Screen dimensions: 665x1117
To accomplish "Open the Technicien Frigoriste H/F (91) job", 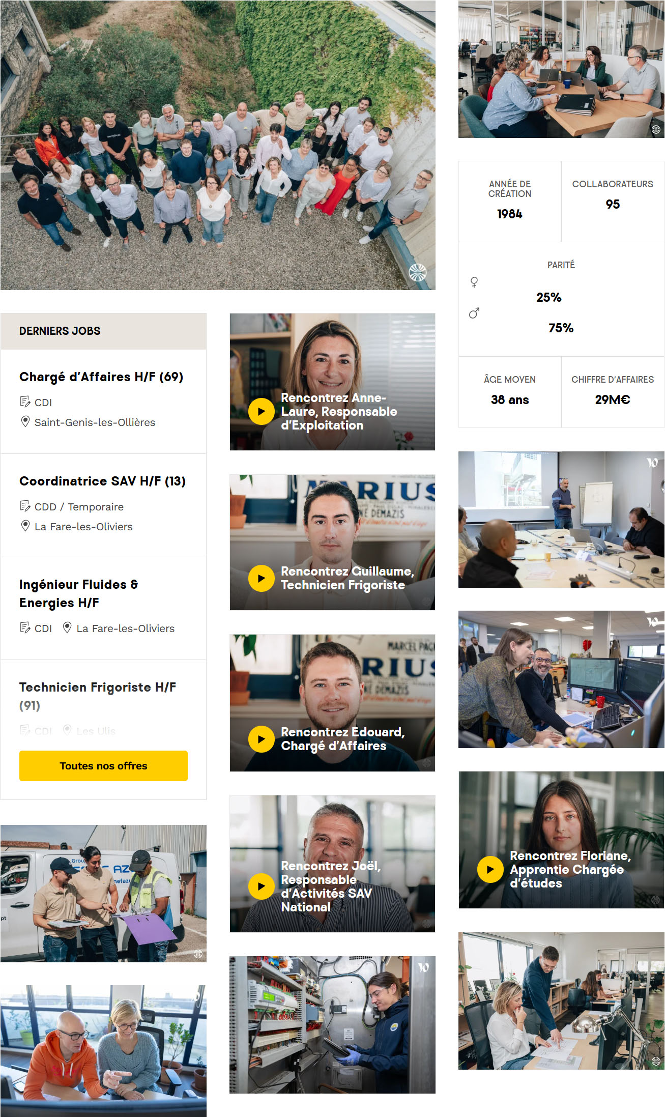I will [98, 696].
